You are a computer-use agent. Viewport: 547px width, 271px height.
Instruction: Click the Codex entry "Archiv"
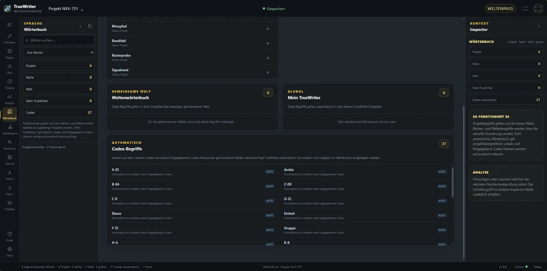[364, 172]
